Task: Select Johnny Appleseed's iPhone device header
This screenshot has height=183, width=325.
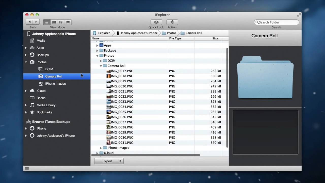Action: tap(54, 34)
